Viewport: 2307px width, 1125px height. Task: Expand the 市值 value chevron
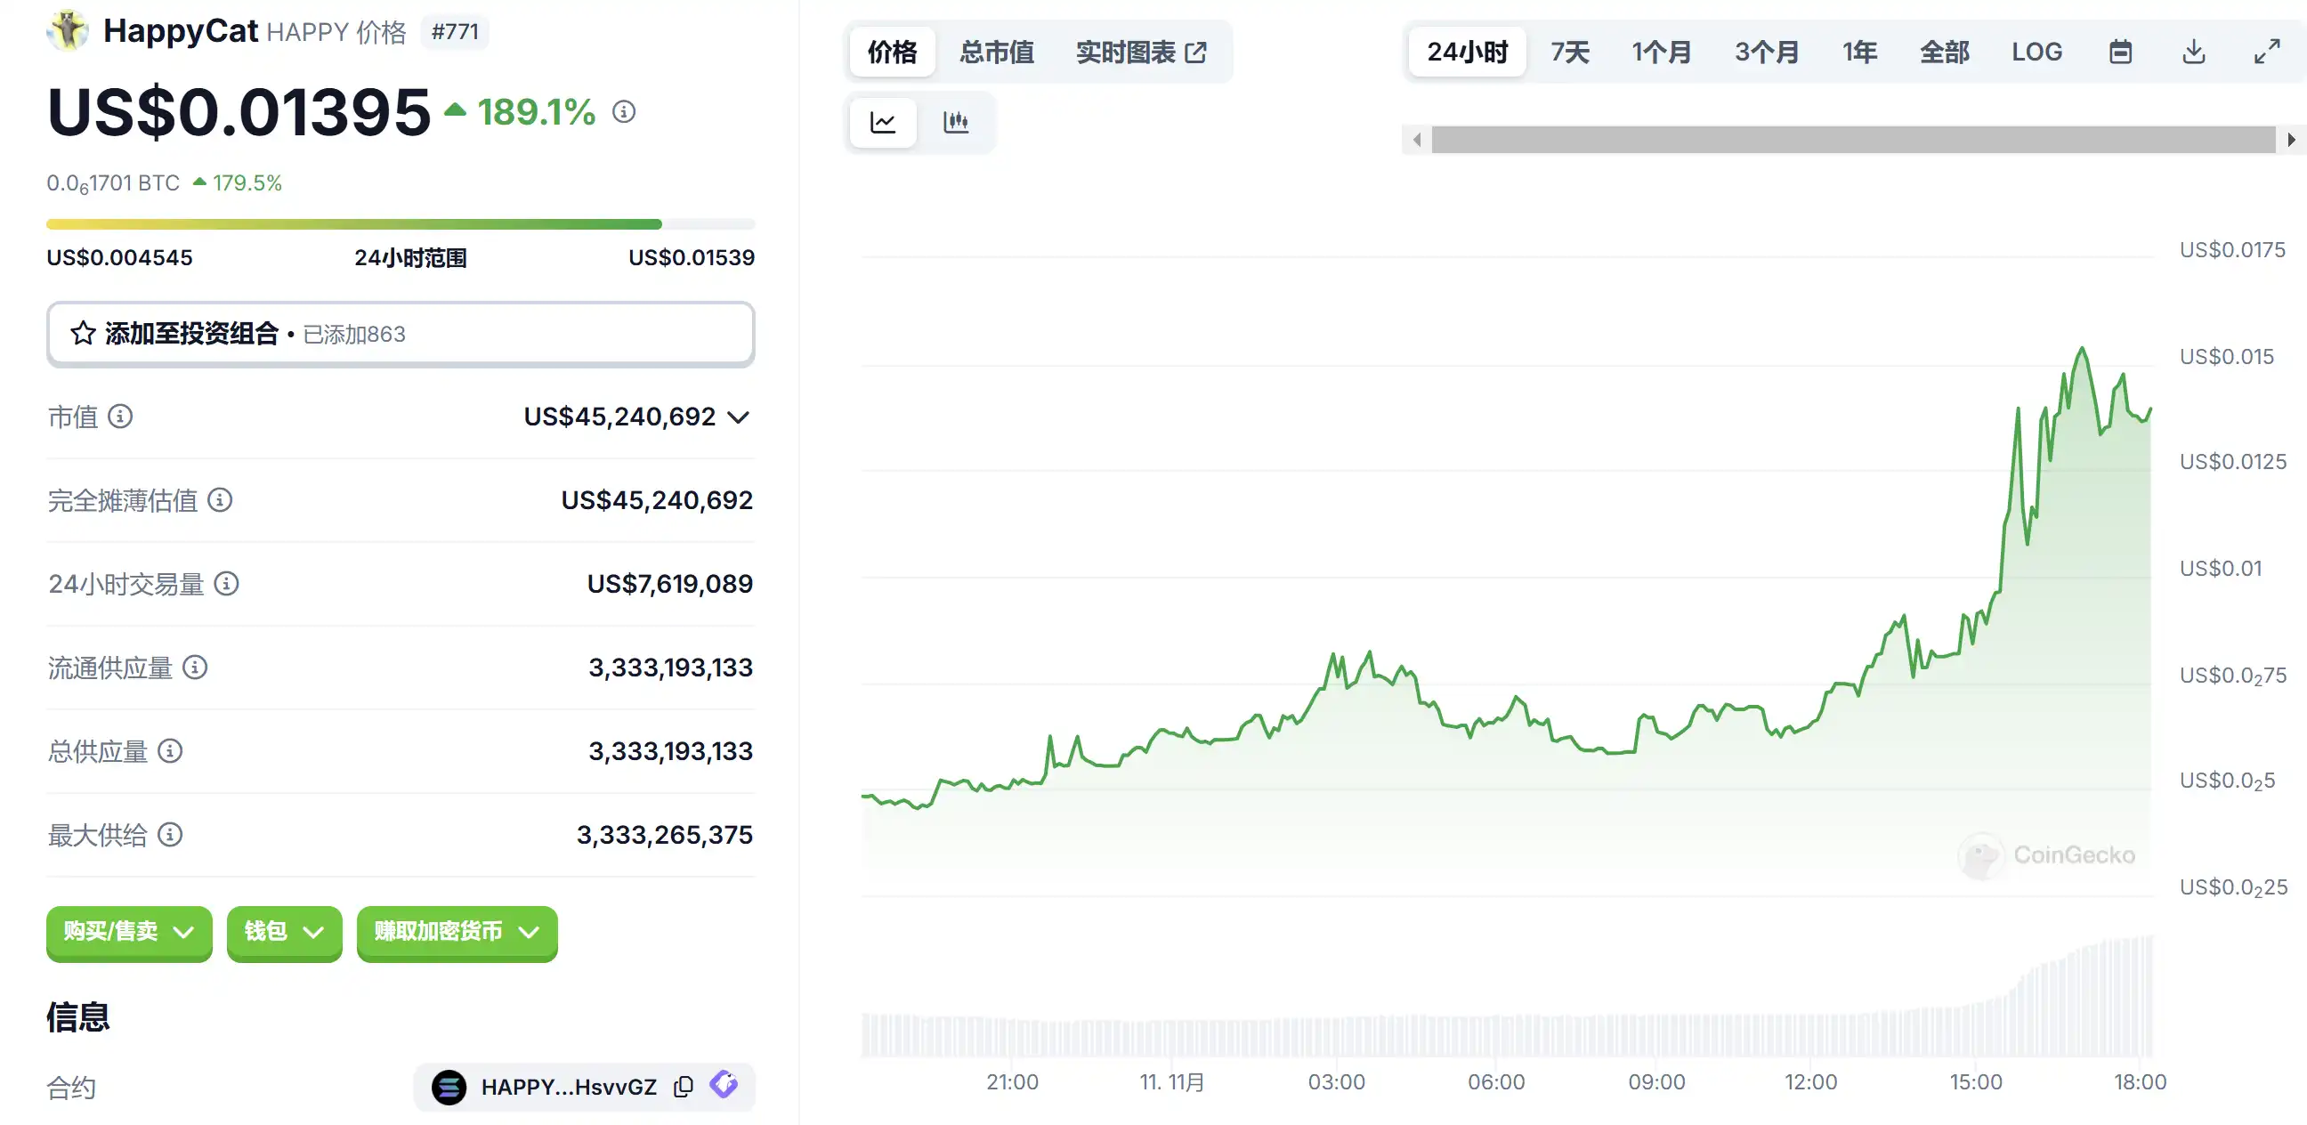(738, 417)
